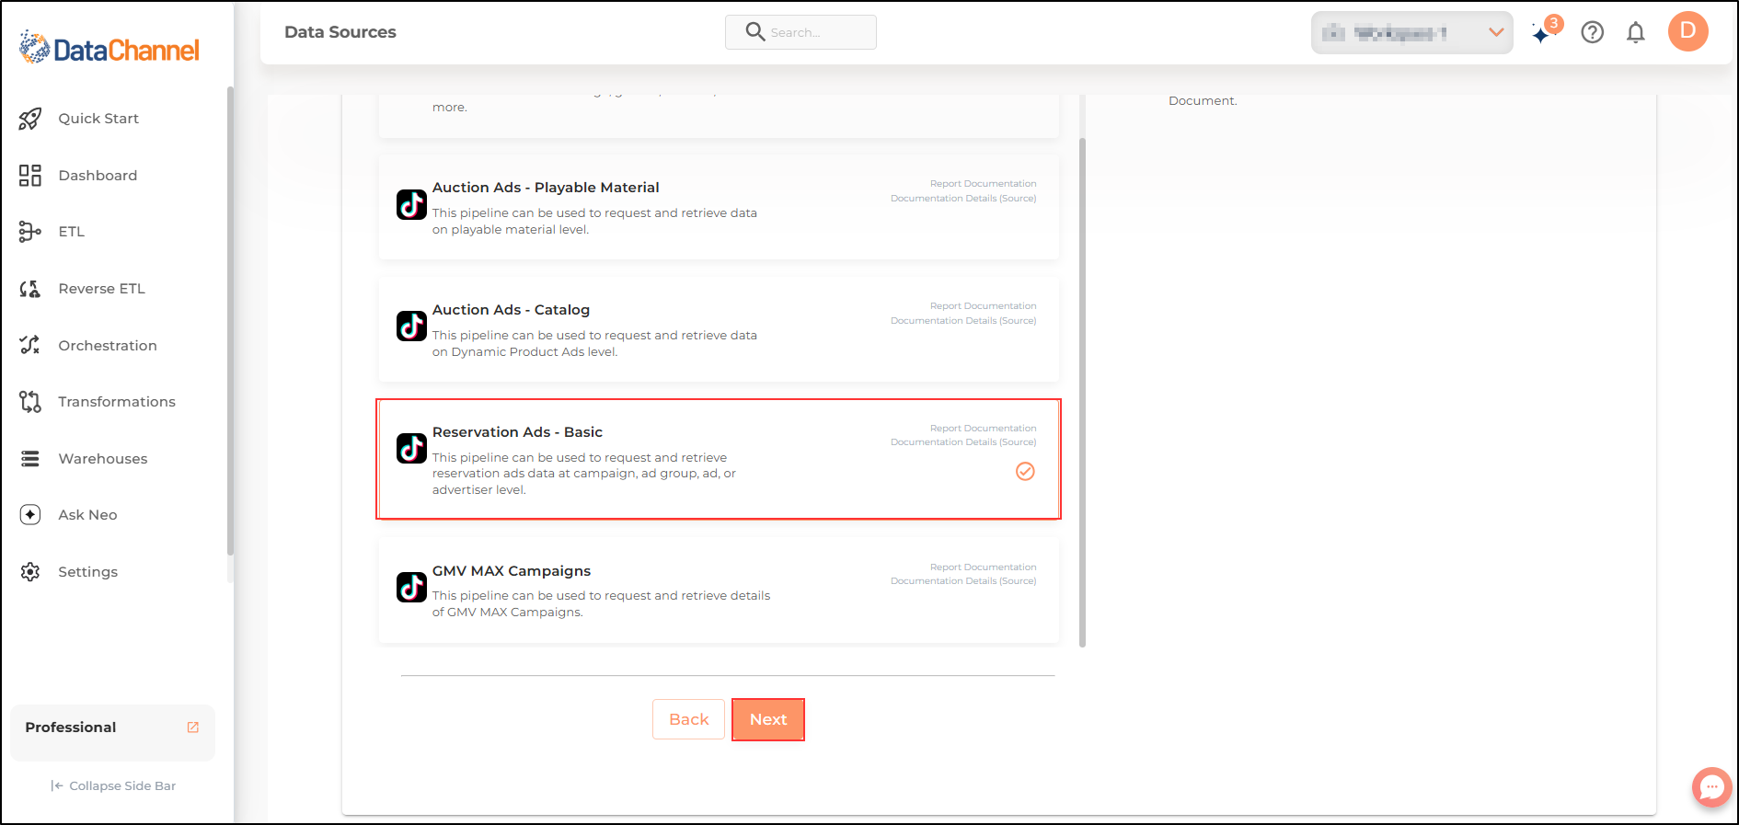
Task: Click the pipeline list vertical scrollbar
Action: pyautogui.click(x=1082, y=393)
